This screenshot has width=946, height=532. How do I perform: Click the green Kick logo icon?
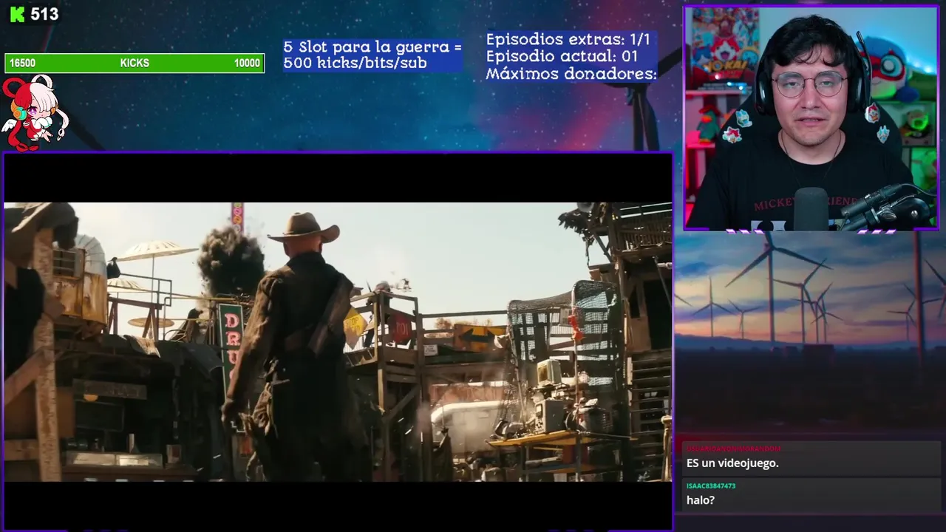pos(17,14)
